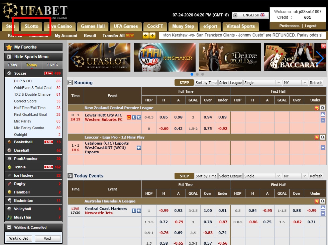Viewport: 328px width, 245px height.
Task: Click Refresh in Running section
Action: pyautogui.click(x=316, y=83)
